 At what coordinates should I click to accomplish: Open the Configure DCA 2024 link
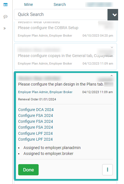[36, 110]
